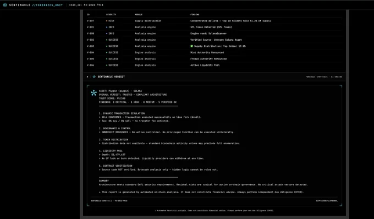
Task: Click the SUMMARY heading
Action: (x=104, y=181)
